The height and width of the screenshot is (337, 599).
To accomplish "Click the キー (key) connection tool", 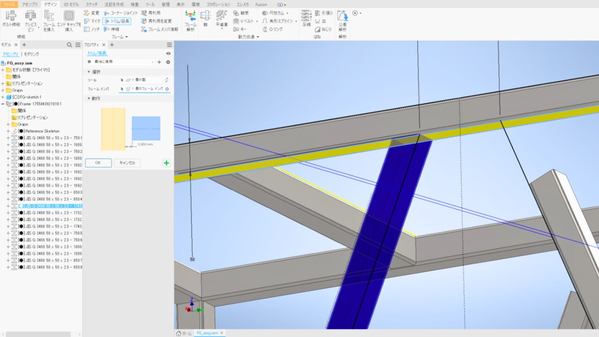I will point(240,29).
